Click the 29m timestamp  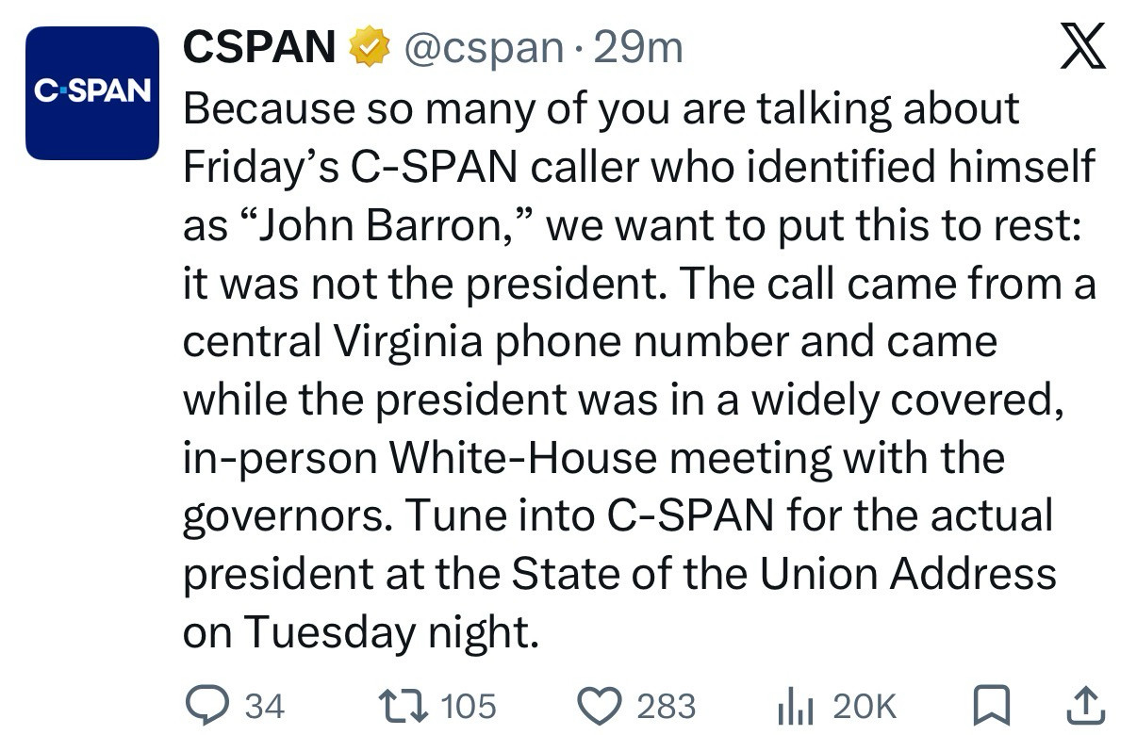(x=639, y=47)
